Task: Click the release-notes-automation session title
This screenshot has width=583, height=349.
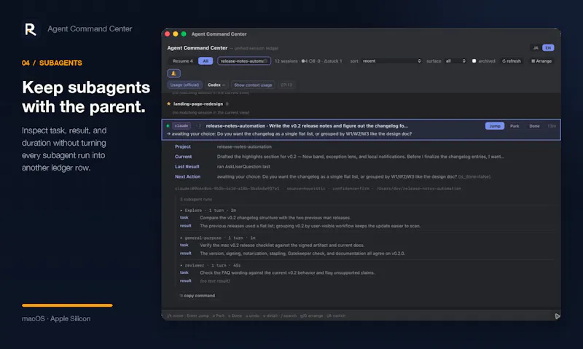Action: (x=307, y=126)
